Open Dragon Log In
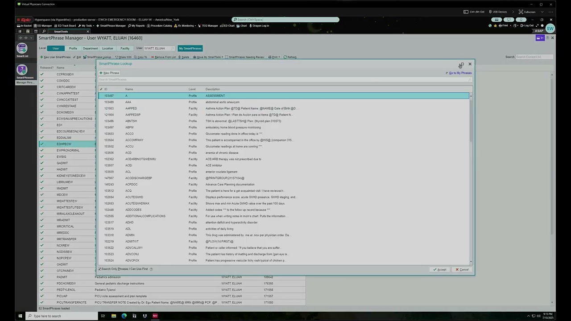Viewport: 571px width, 321px height. click(259, 26)
